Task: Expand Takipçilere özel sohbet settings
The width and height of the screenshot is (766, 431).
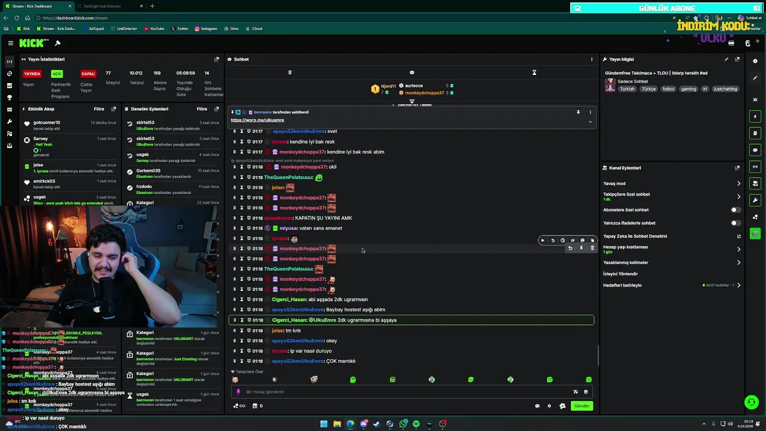Action: coord(738,197)
